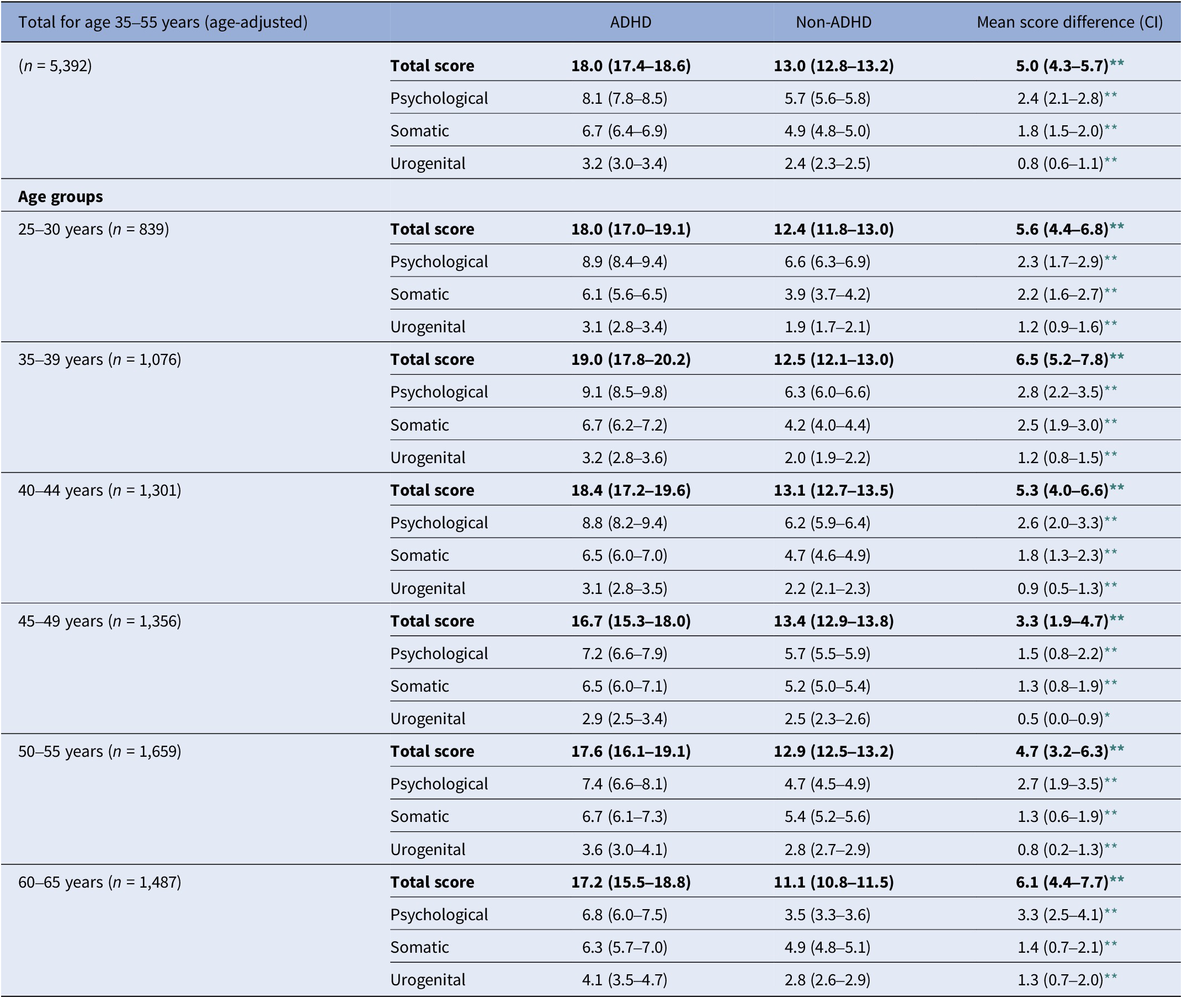Select the 35–39 years age group label

coord(99,359)
